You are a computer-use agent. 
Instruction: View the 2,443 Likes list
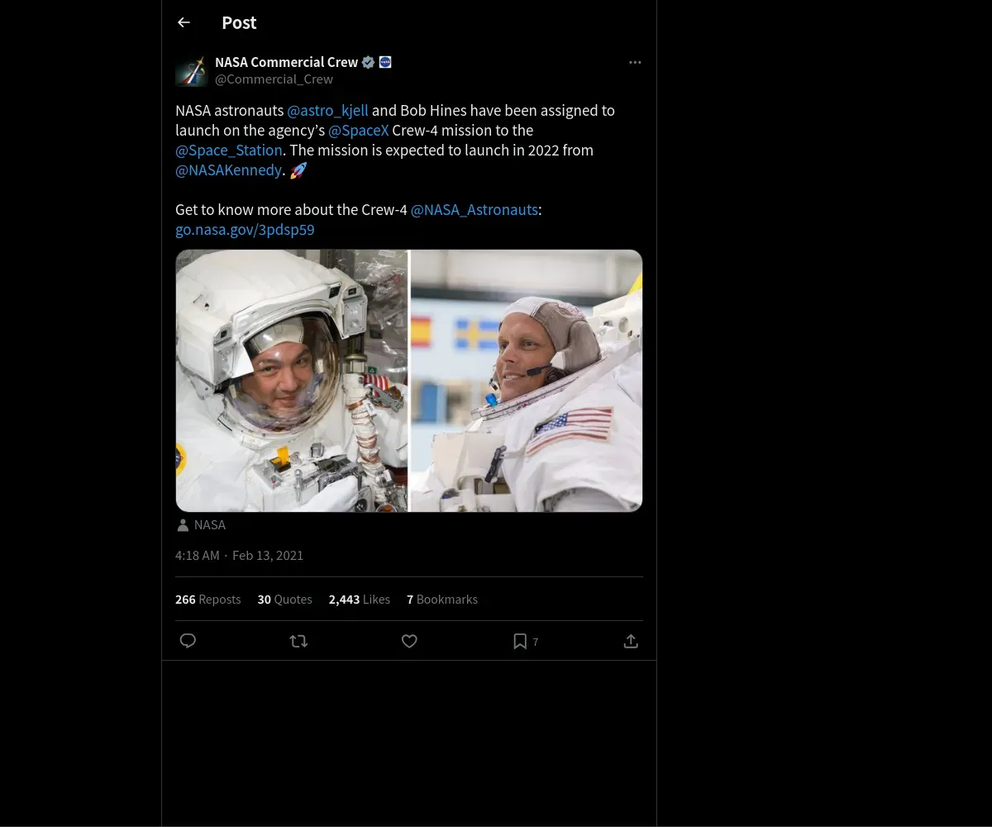359,600
